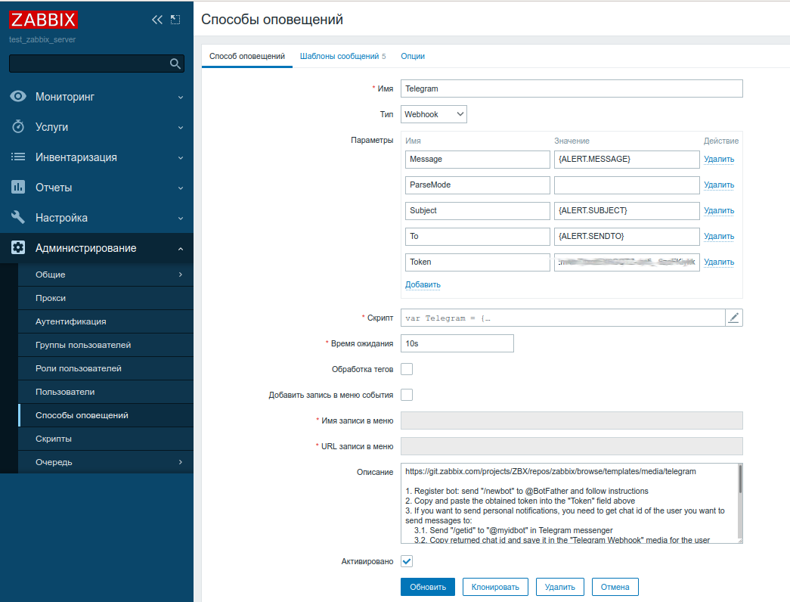Uncheck the Активировано checkbox
Screen dimensions: 790x602
click(407, 561)
